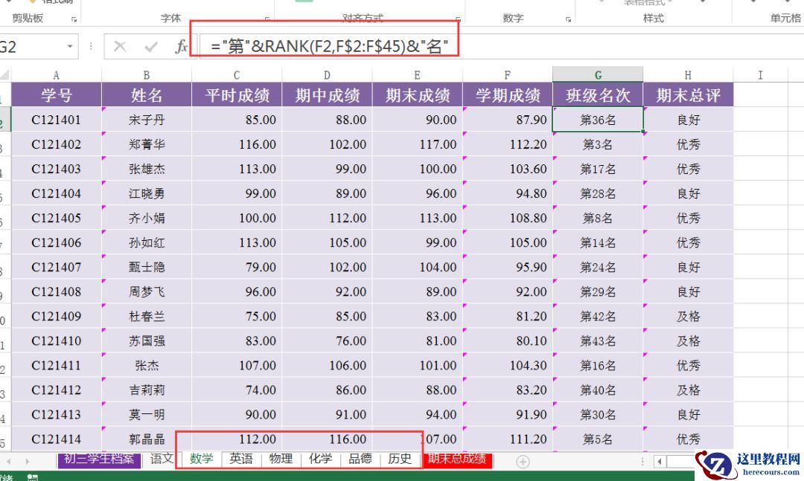Click the 期末成绩 header cell
The image size is (804, 481).
418,94
